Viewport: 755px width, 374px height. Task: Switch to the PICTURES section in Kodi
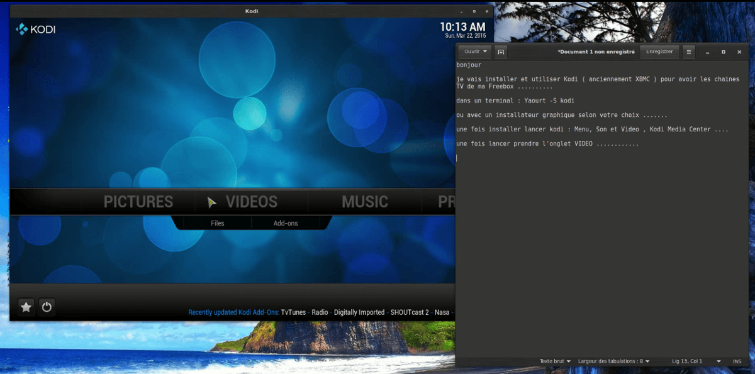tap(138, 202)
